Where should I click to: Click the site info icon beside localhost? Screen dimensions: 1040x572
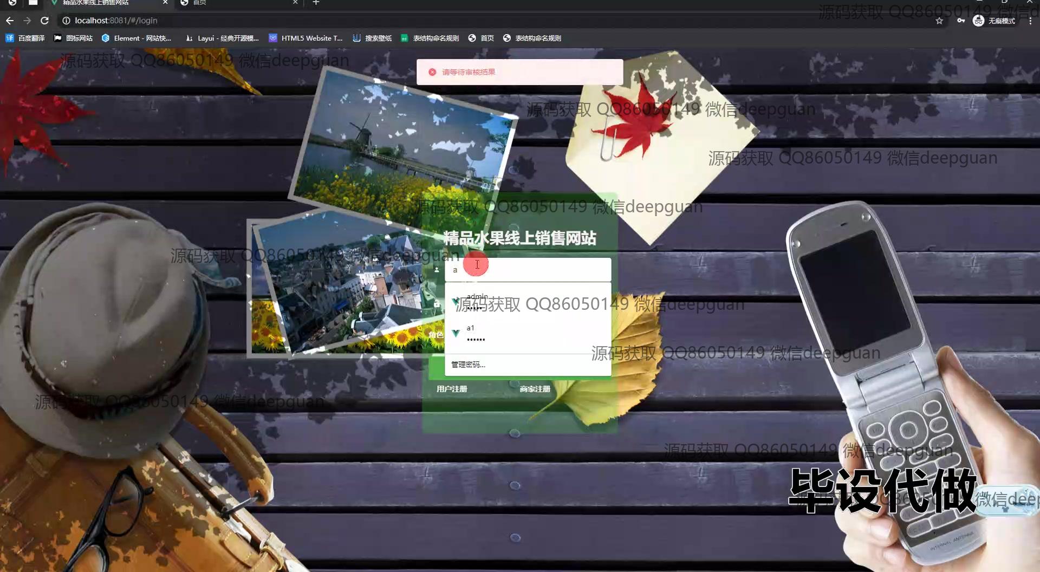coord(66,21)
